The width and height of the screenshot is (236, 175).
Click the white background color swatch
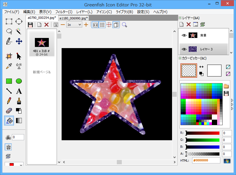[214, 70]
